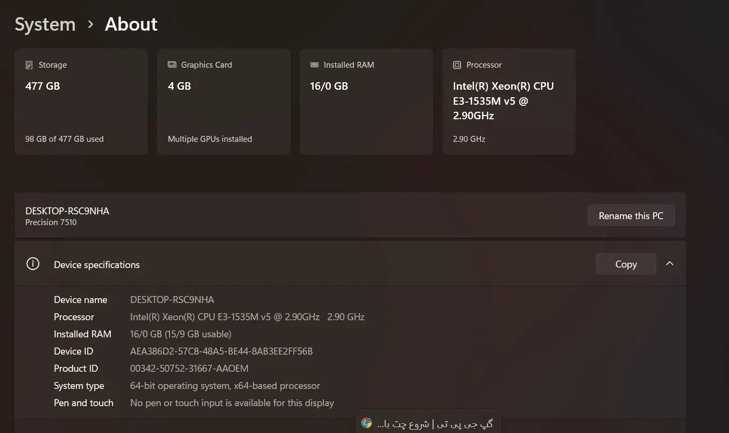Click the Device ID value text
The image size is (729, 433).
[221, 351]
